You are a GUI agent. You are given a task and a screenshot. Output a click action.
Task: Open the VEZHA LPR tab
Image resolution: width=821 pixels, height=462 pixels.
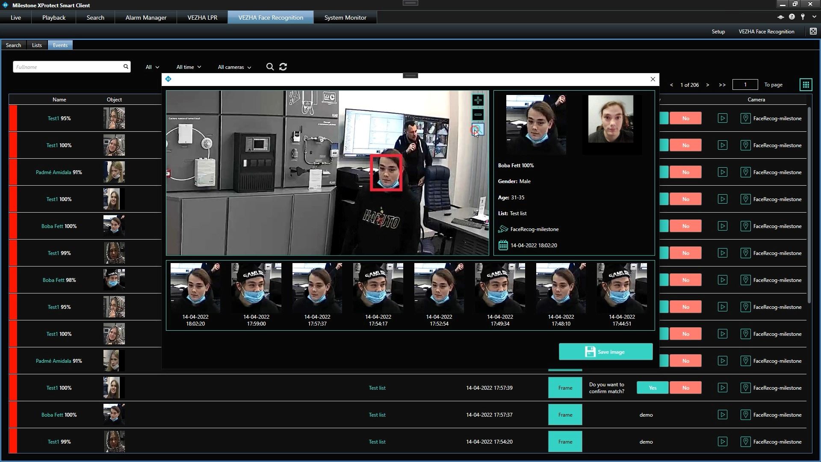point(202,18)
